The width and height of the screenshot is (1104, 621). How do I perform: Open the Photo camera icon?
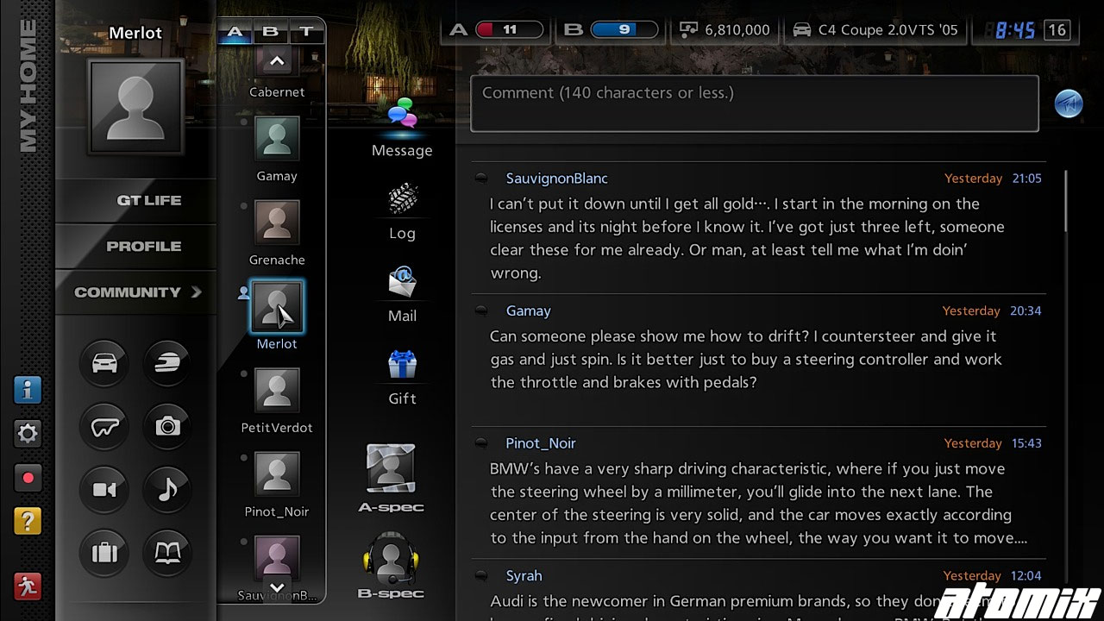[x=167, y=426]
